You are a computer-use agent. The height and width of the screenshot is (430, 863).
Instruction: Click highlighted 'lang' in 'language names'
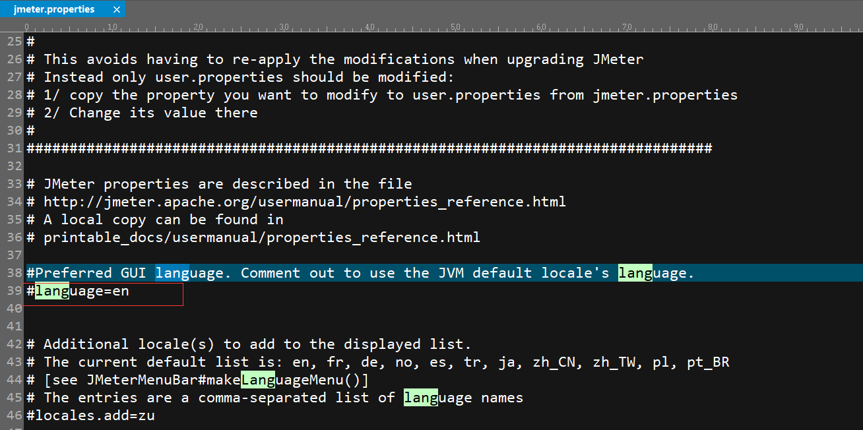pyautogui.click(x=421, y=398)
